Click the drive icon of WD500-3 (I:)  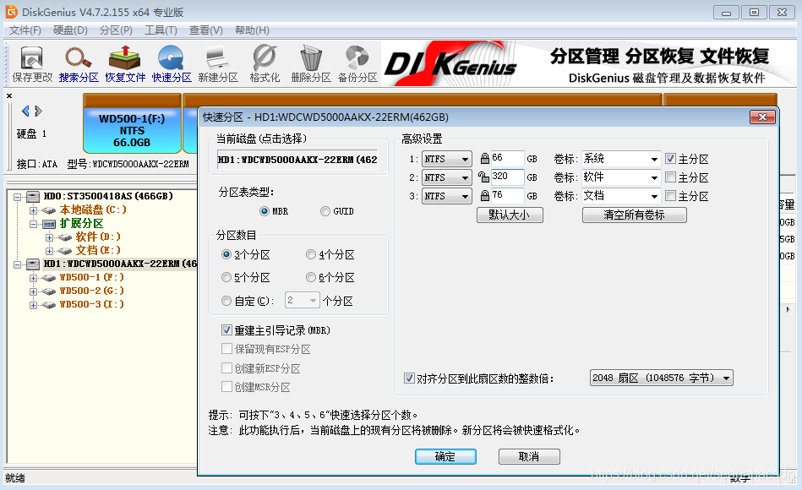(x=49, y=305)
